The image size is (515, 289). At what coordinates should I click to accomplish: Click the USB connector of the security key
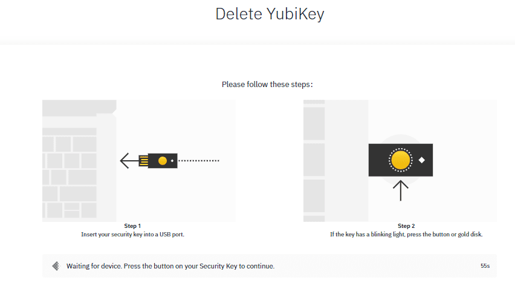point(143,161)
